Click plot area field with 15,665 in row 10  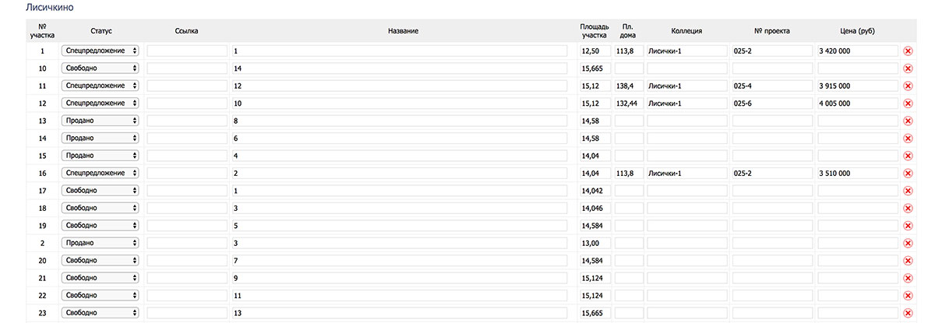click(595, 68)
